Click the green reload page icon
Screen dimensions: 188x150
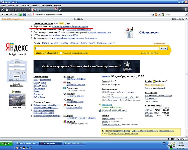tap(20, 14)
